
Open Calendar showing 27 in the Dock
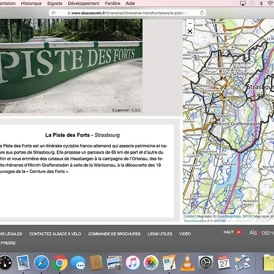point(223,262)
